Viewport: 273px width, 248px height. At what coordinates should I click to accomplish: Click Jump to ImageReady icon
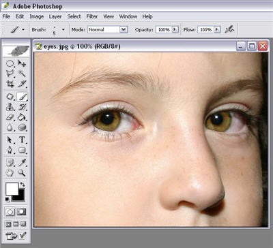point(11,236)
